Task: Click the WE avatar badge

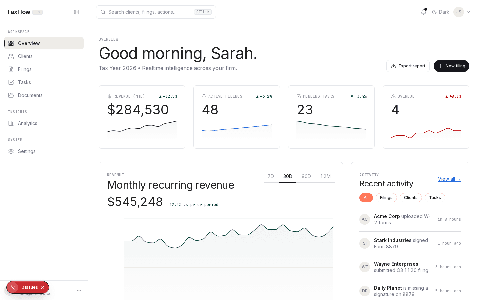Action: (x=365, y=267)
